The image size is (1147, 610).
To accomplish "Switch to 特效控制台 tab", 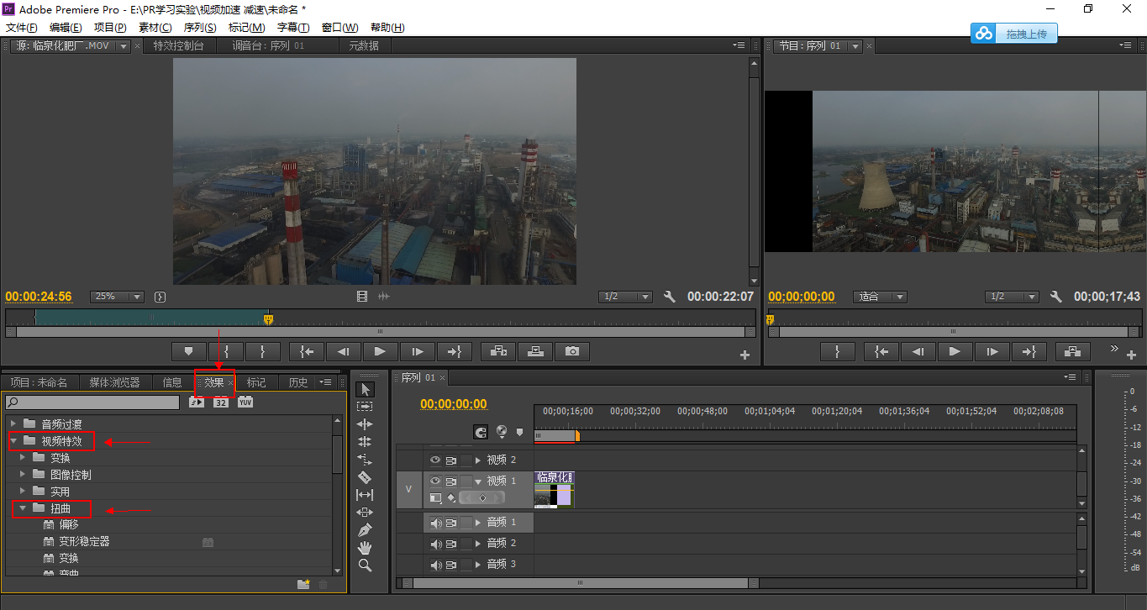I will (178, 45).
